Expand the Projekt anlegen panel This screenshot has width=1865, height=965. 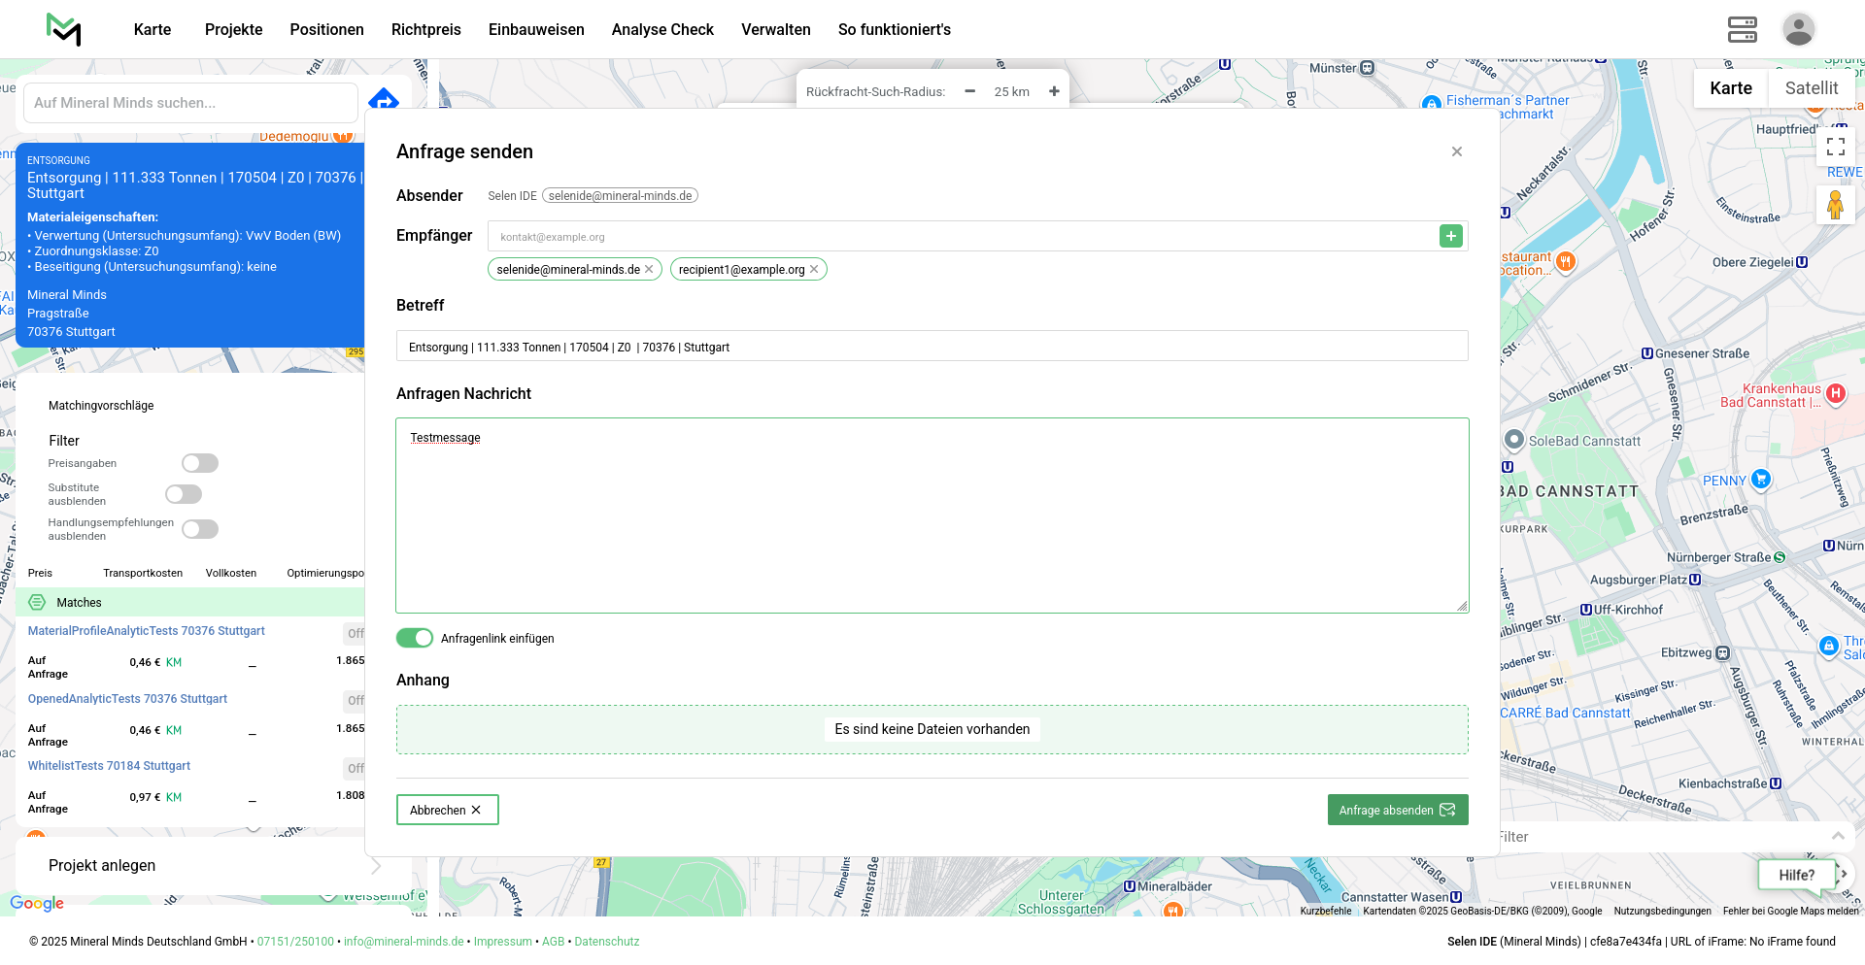tap(376, 865)
